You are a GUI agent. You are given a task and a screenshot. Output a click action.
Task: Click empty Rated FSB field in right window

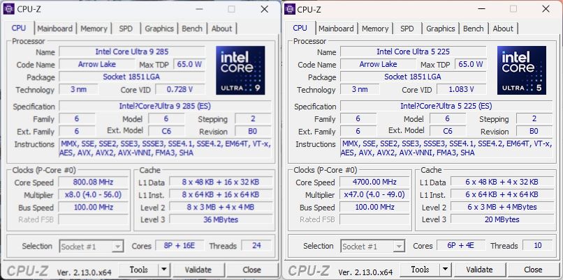[374, 219]
